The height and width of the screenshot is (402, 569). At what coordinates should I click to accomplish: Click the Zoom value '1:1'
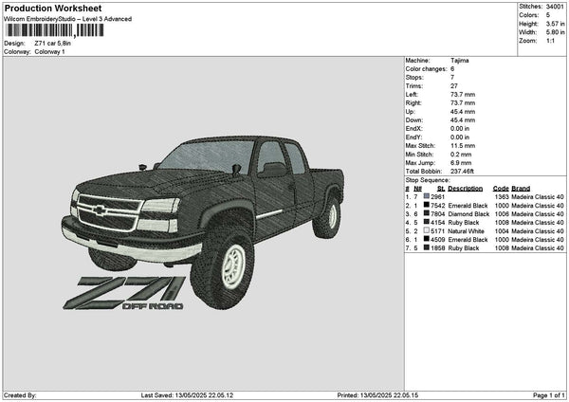point(550,41)
